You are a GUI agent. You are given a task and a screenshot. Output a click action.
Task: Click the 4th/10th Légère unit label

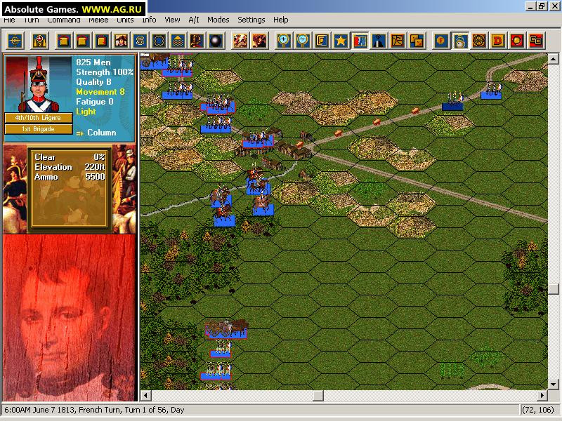tap(39, 118)
